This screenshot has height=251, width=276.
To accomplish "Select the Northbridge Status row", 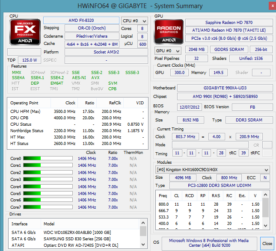I will click(x=77, y=131).
